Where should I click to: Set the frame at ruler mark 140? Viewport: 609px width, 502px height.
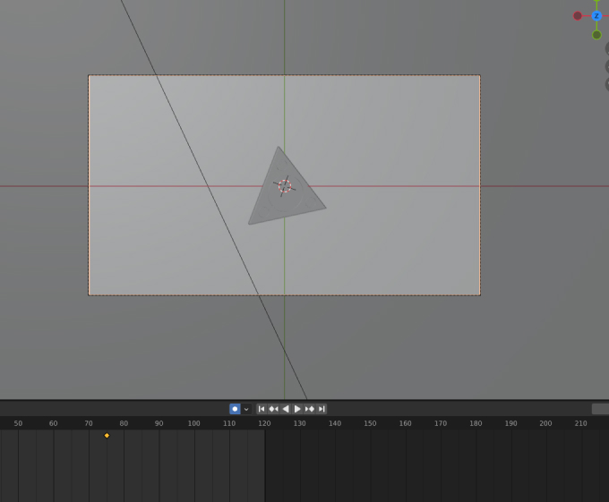pyautogui.click(x=335, y=423)
